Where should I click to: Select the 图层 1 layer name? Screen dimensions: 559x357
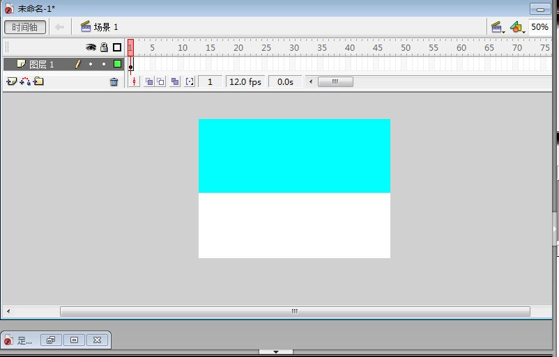tap(41, 65)
